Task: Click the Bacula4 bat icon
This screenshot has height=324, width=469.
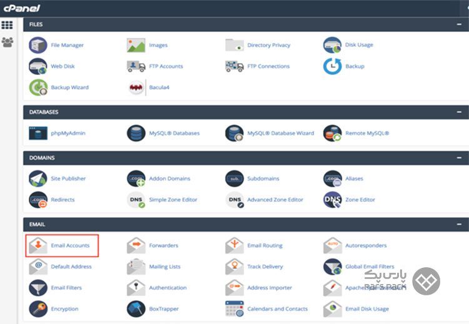Action: [x=136, y=87]
